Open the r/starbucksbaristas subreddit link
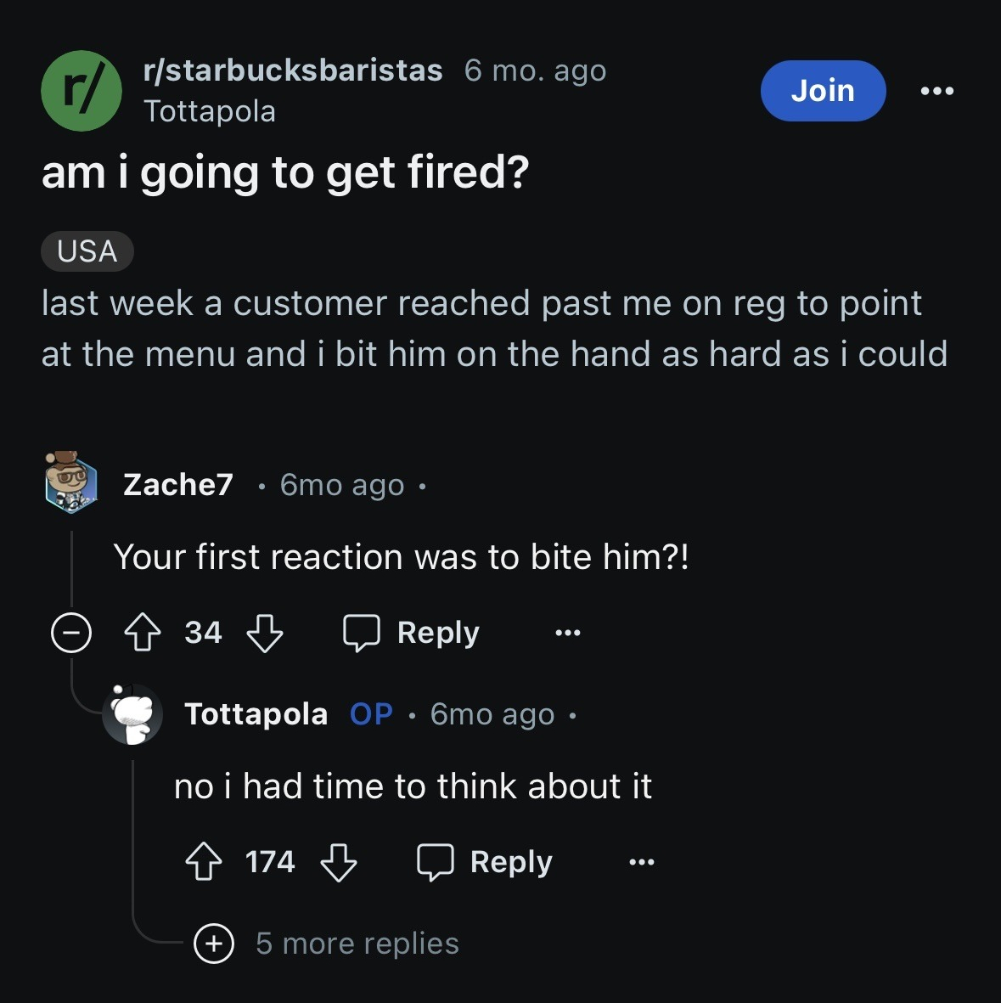This screenshot has height=1003, width=1001. (x=293, y=70)
